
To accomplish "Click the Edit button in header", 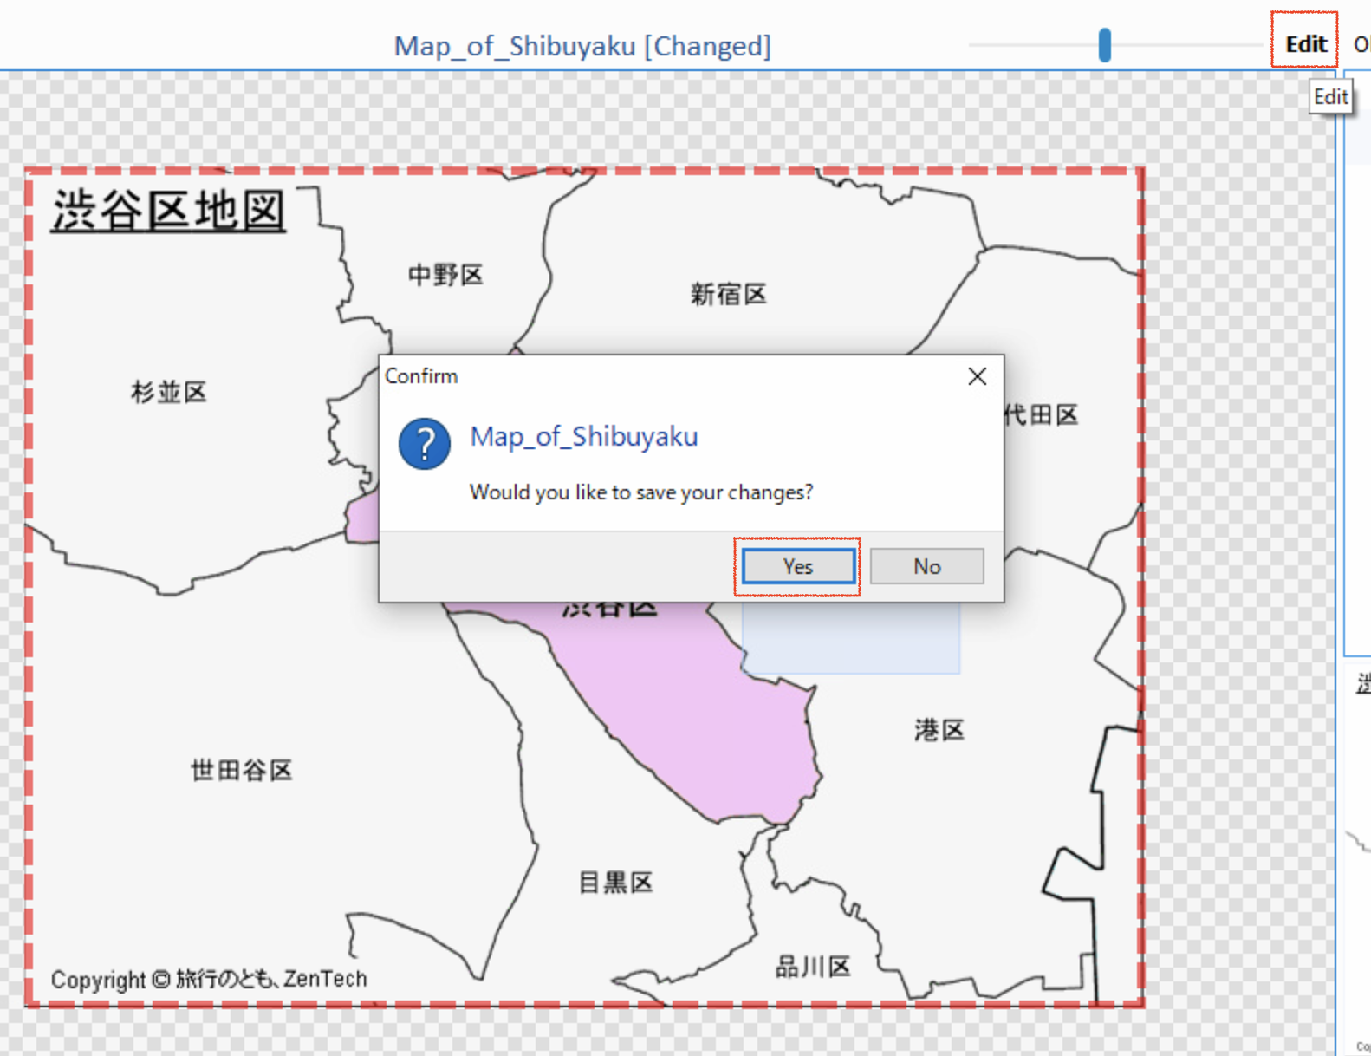I will (x=1305, y=44).
